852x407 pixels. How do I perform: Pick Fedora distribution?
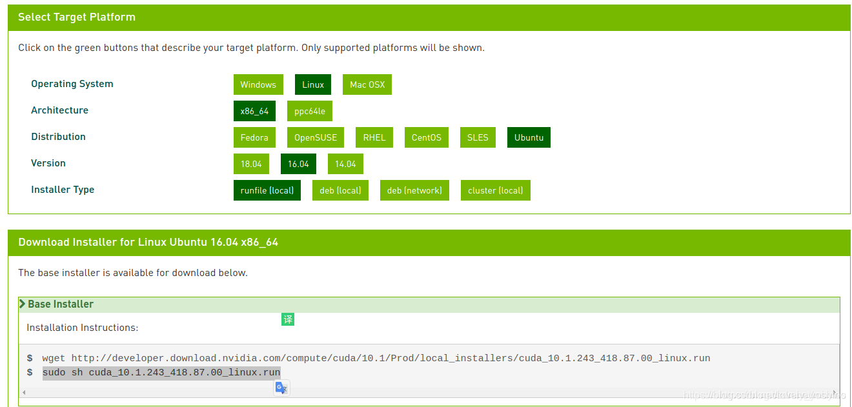point(254,137)
